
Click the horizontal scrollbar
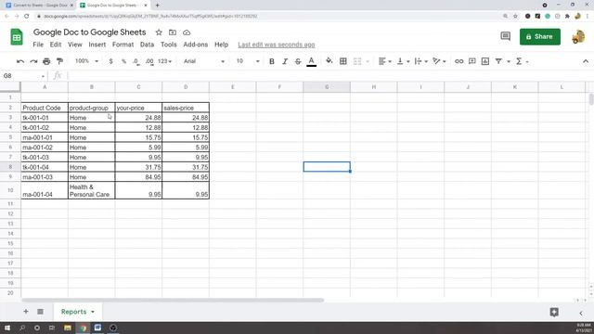tap(173, 301)
